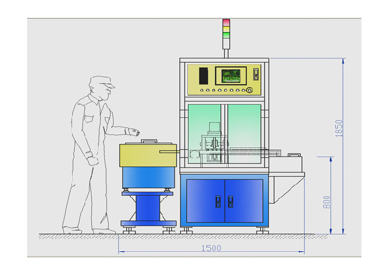Click the green touchscreen display on control panel
392x276 pixels.
(x=231, y=76)
